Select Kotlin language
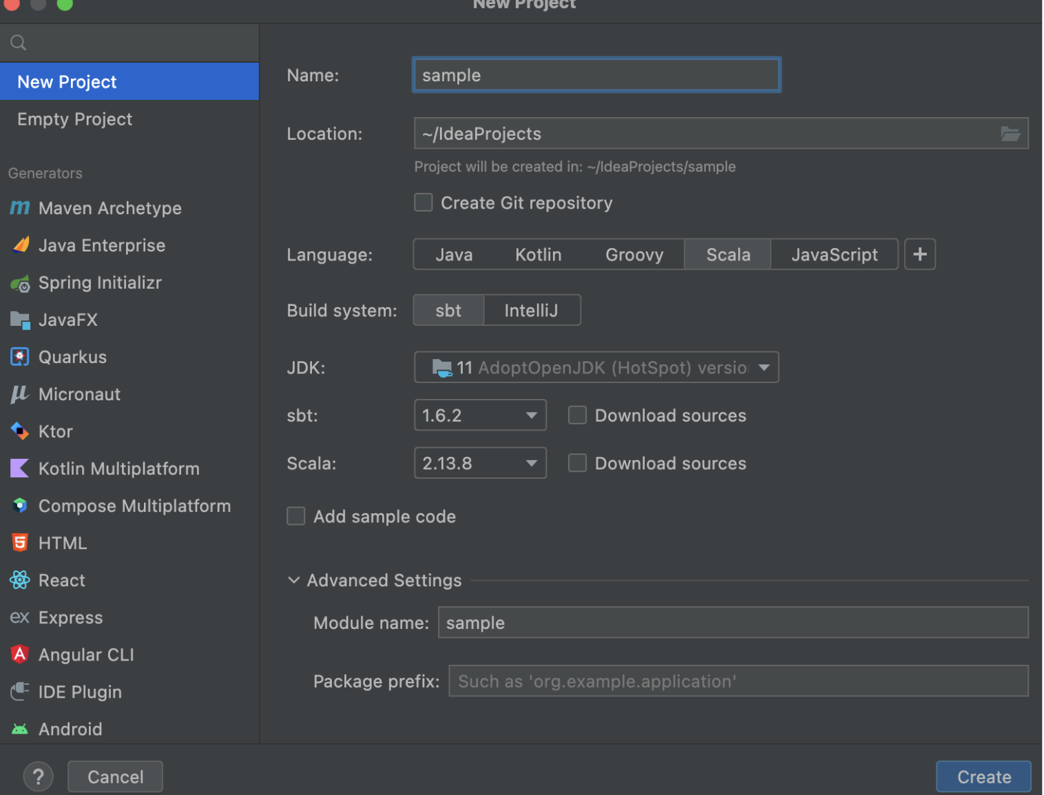Screen dimensions: 1044x795 pos(539,254)
